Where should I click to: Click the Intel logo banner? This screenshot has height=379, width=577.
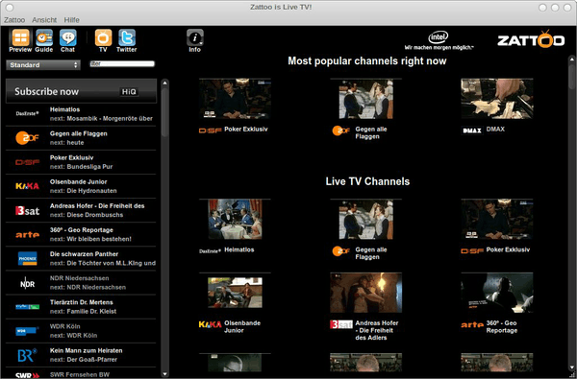(x=439, y=40)
